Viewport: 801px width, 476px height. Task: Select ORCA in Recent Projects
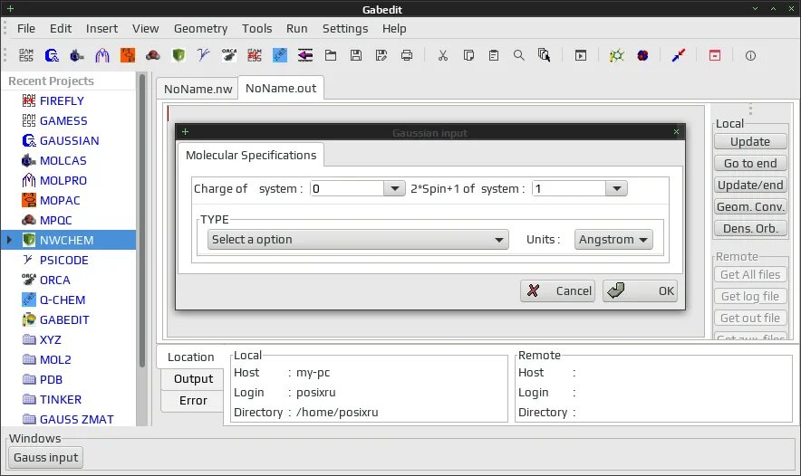[55, 281]
